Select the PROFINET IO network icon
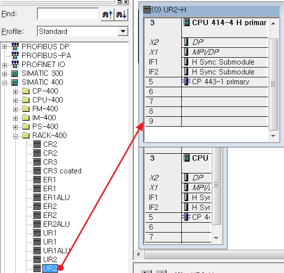 [15, 64]
